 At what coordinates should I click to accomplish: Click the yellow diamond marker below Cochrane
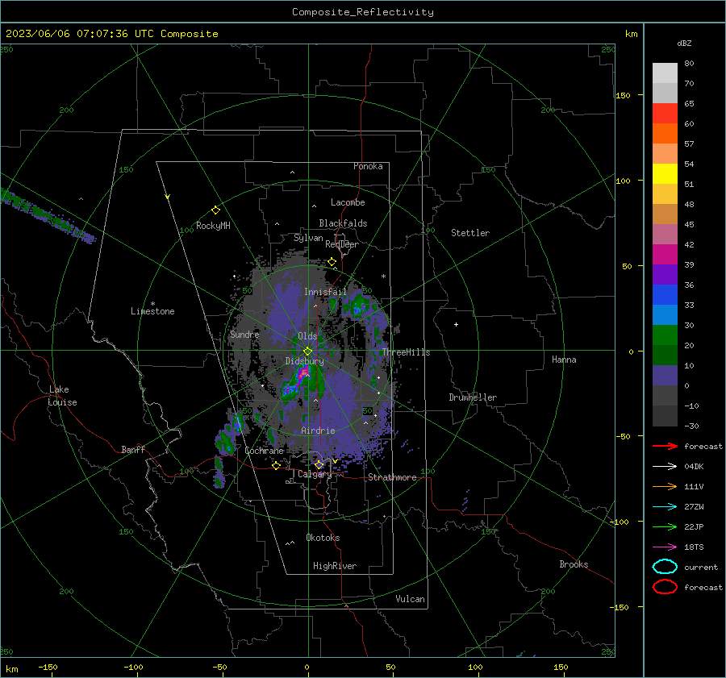coord(277,465)
